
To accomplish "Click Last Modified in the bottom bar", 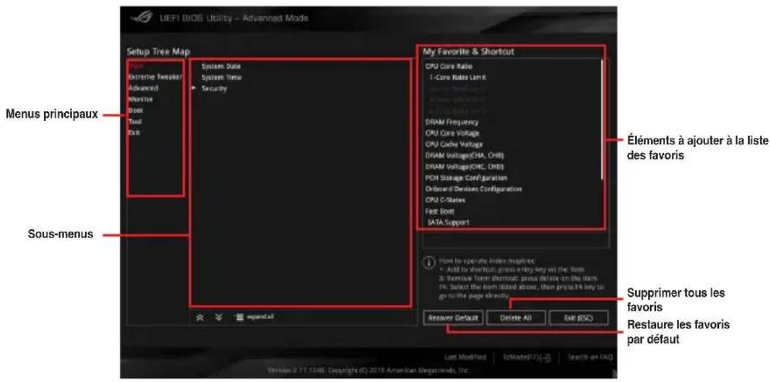I will [465, 357].
